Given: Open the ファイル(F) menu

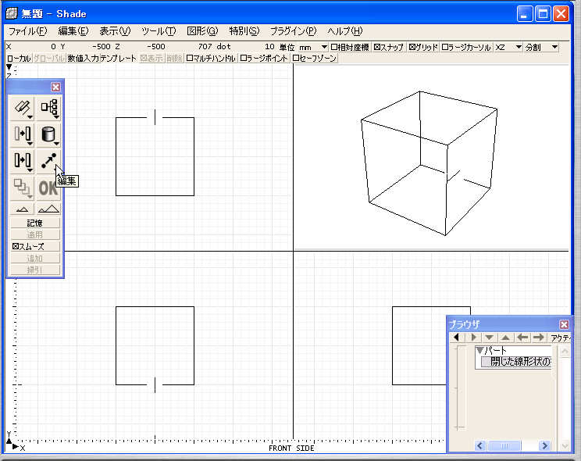Looking at the screenshot, I should click(28, 31).
